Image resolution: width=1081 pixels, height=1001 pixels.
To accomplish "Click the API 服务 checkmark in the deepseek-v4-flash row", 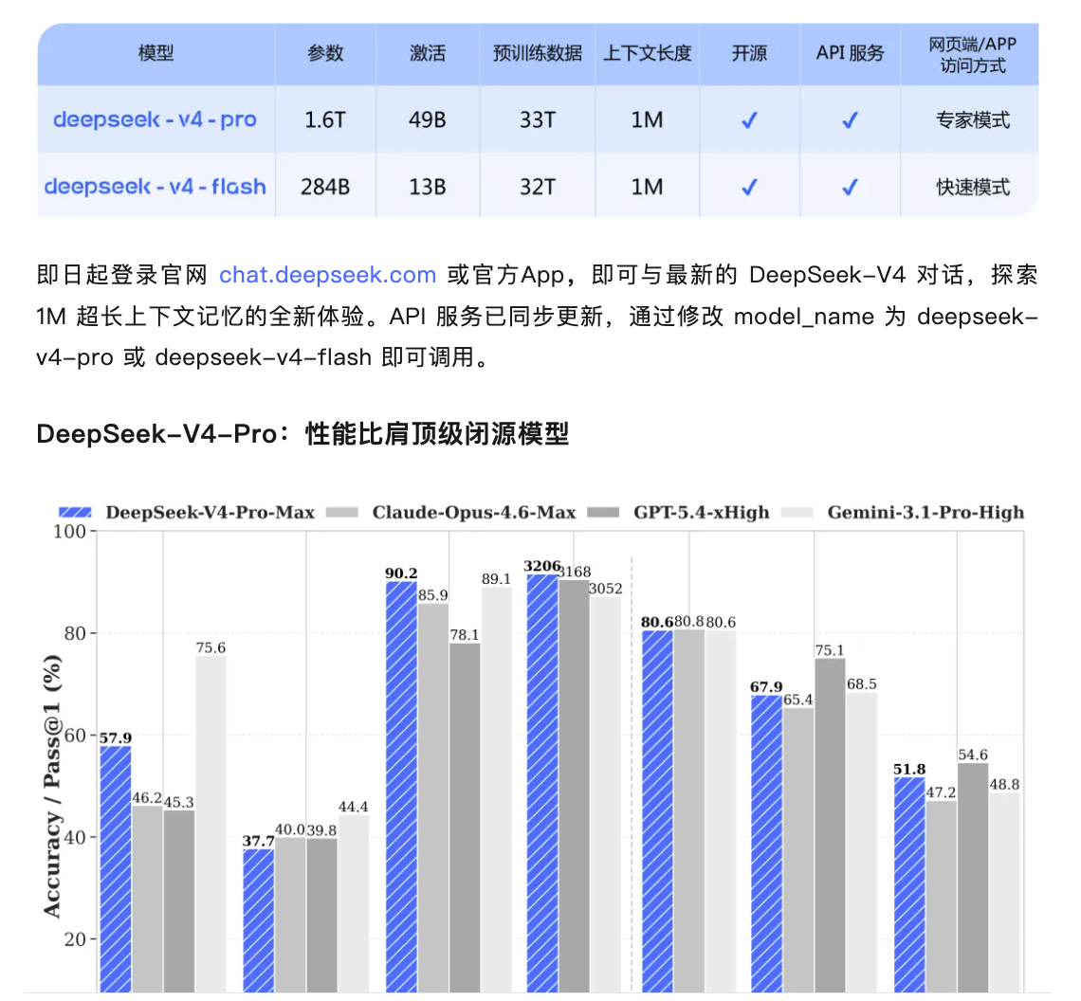I will point(850,187).
